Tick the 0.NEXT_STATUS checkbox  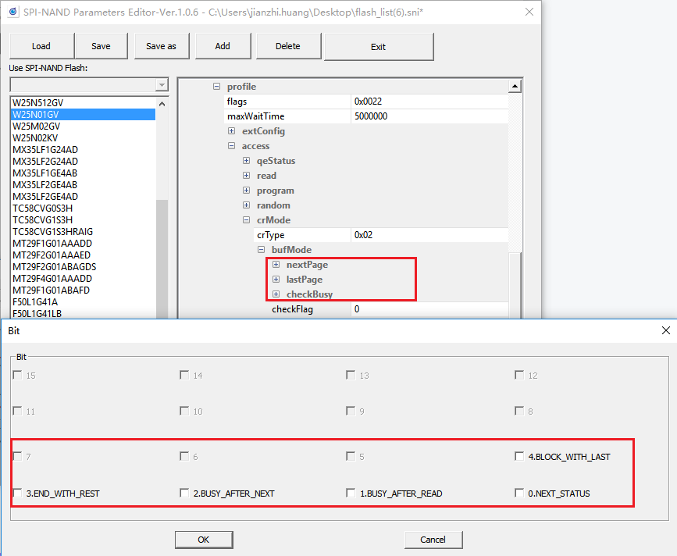519,493
